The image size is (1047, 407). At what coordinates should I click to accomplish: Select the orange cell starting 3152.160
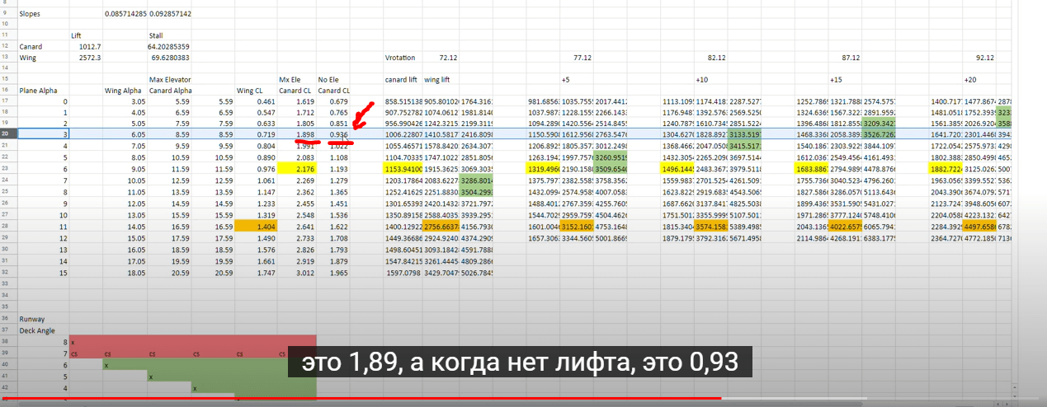pos(578,226)
